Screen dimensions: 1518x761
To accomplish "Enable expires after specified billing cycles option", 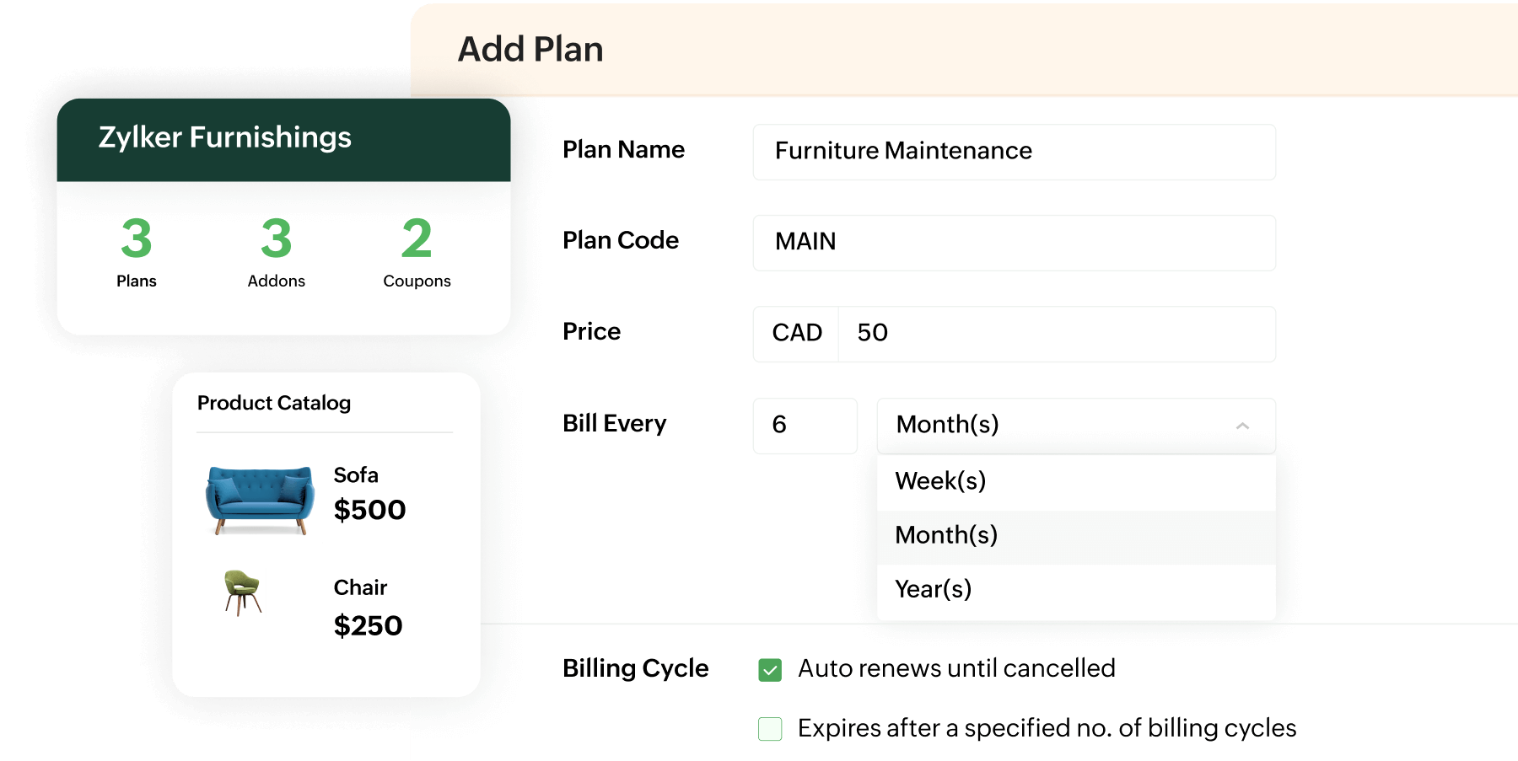I will (x=770, y=728).
